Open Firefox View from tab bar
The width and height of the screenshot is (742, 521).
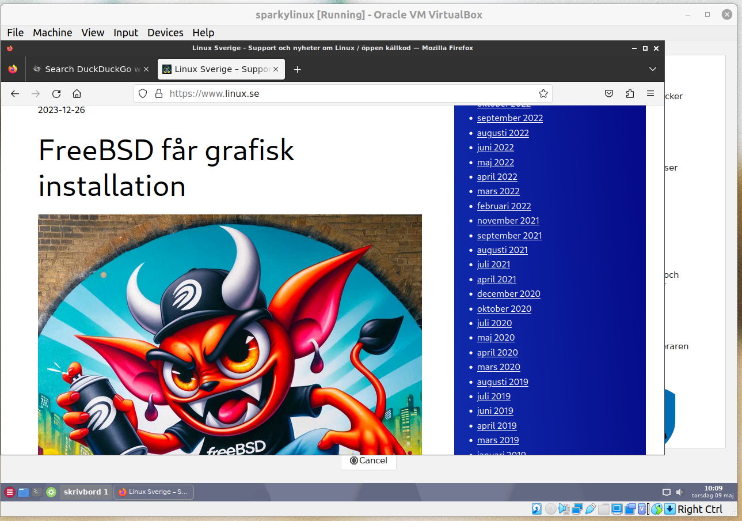(13, 69)
